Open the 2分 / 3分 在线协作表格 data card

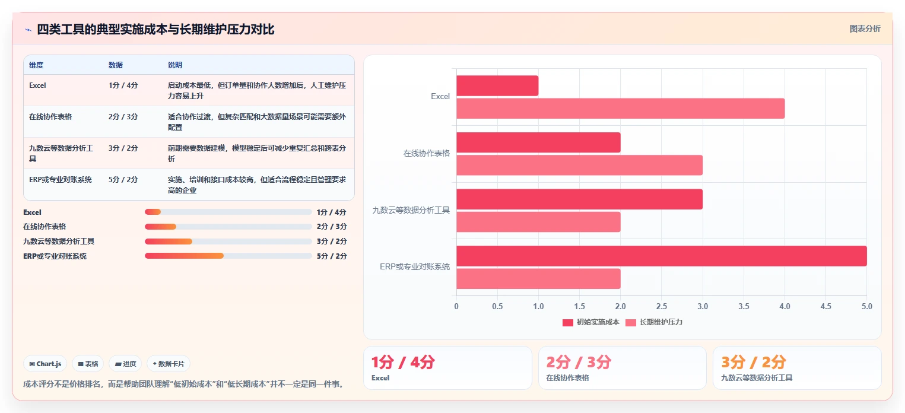coord(623,368)
